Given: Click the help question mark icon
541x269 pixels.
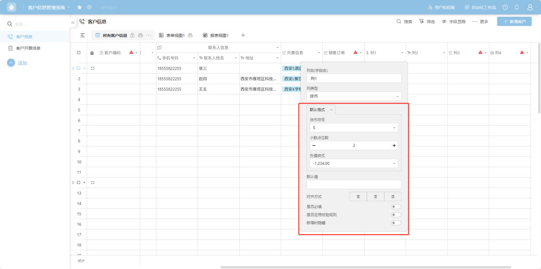Looking at the screenshot, I should click(x=505, y=7).
